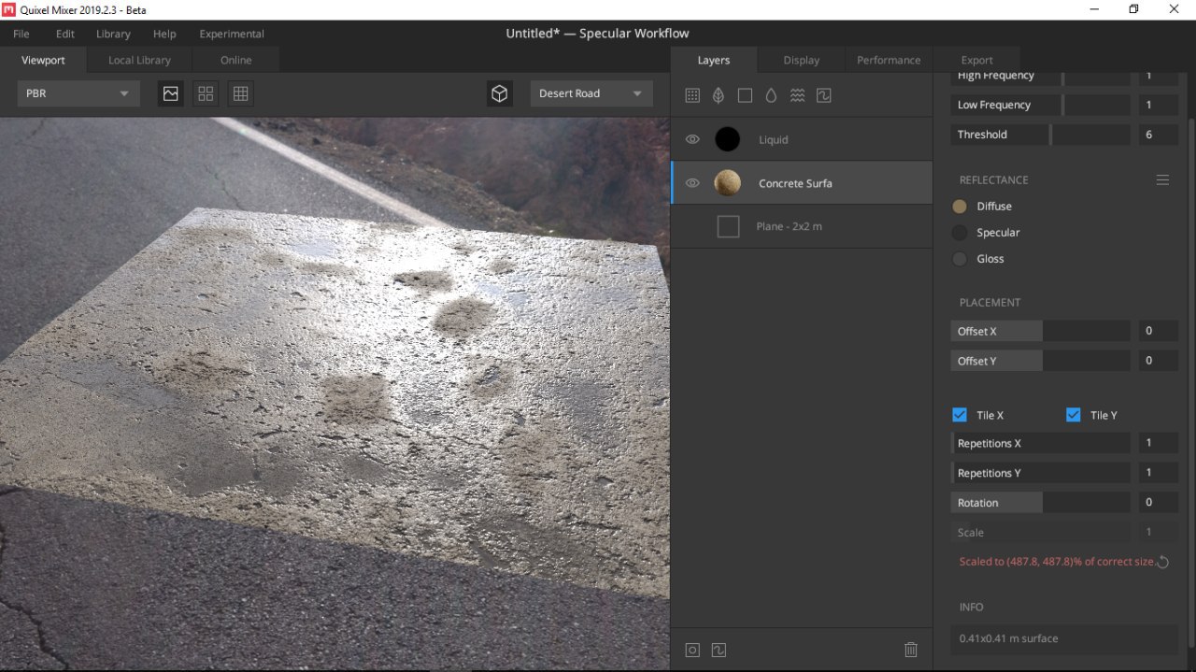Screen dimensions: 1196x672
Task: Delete the layer with the trash icon
Action: (x=911, y=650)
